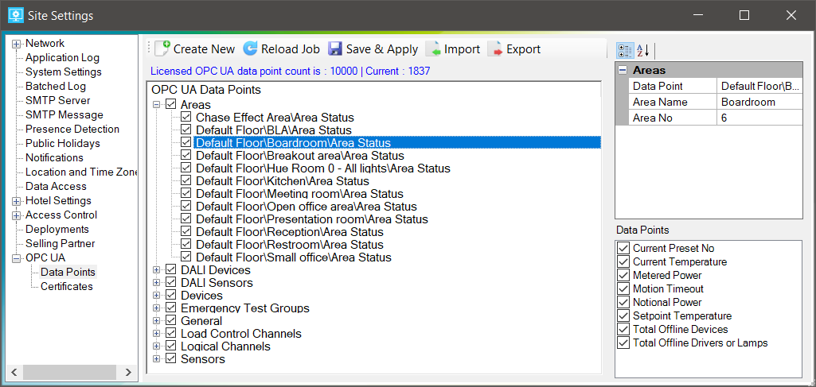This screenshot has width=816, height=387.
Task: Open the Presence Detection settings
Action: click(72, 129)
